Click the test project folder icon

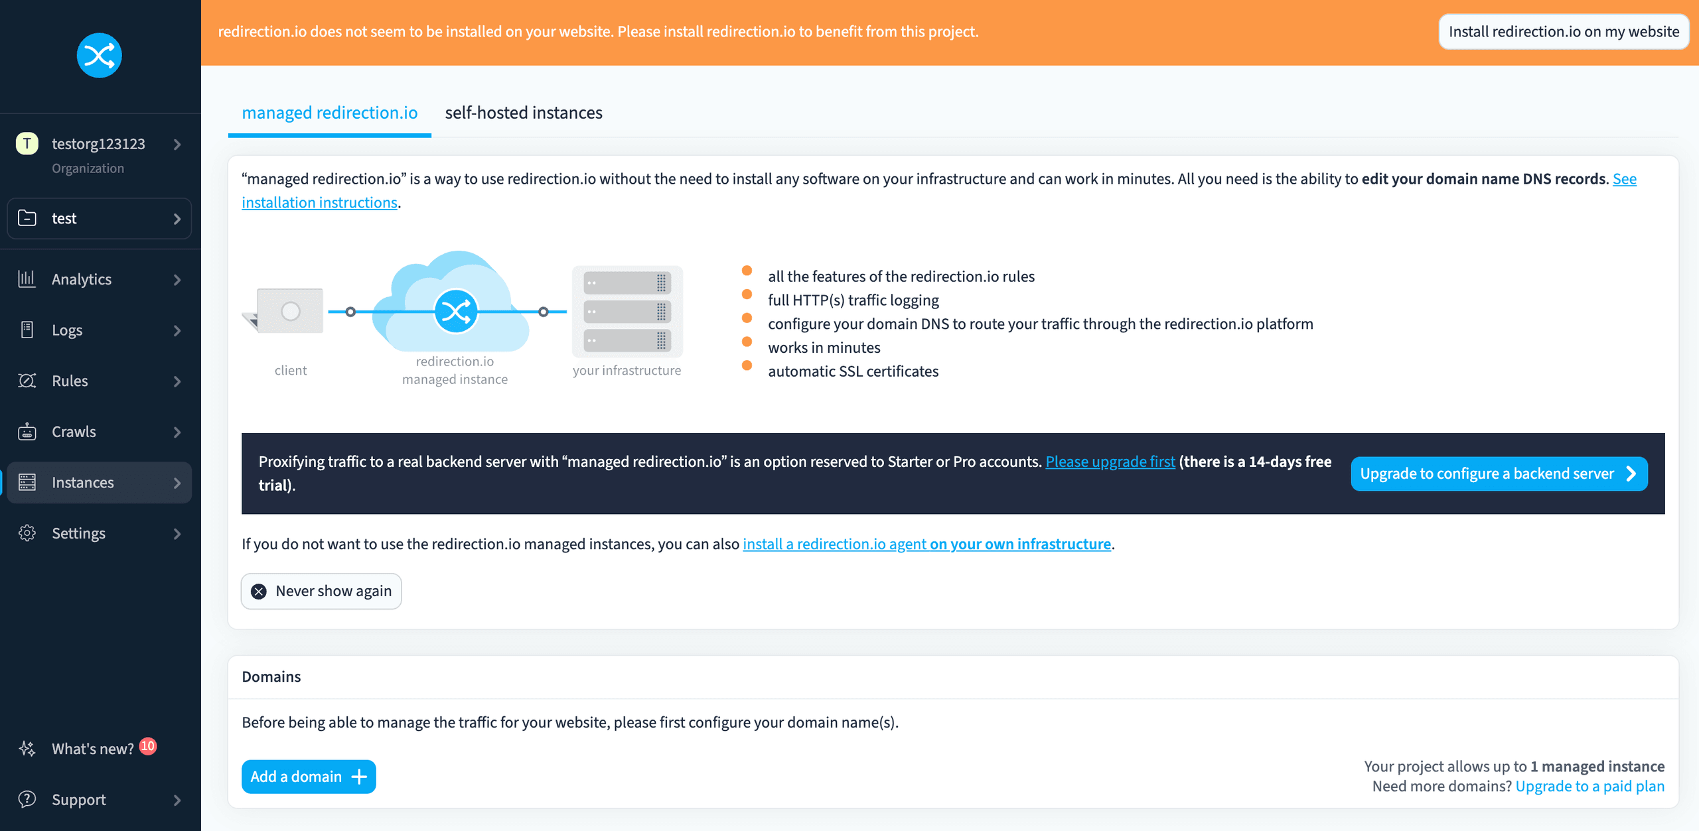click(27, 218)
